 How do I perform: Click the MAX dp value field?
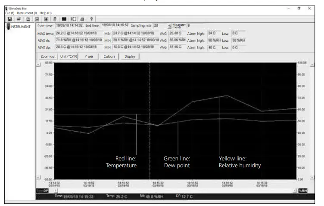pos(78,47)
